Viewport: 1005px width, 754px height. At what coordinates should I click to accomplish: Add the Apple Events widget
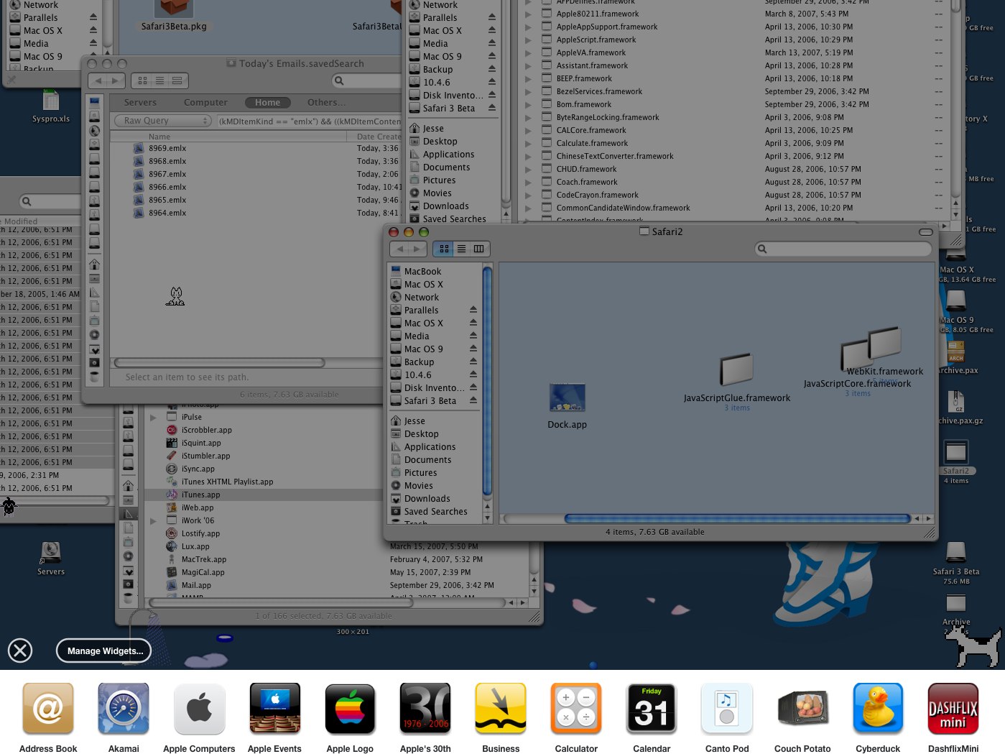tap(274, 709)
